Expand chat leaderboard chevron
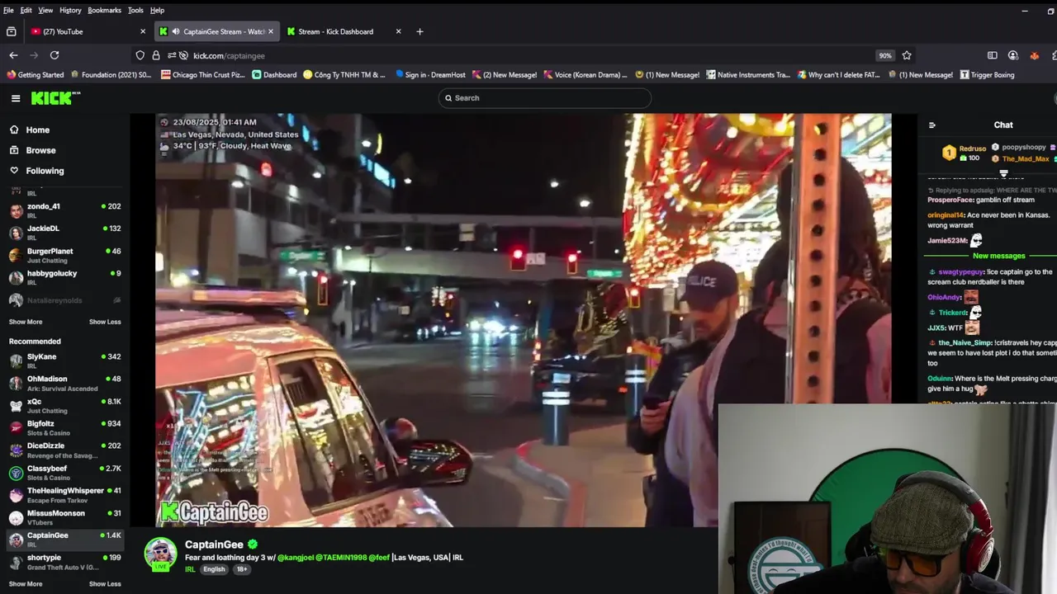The width and height of the screenshot is (1057, 594). (1004, 174)
